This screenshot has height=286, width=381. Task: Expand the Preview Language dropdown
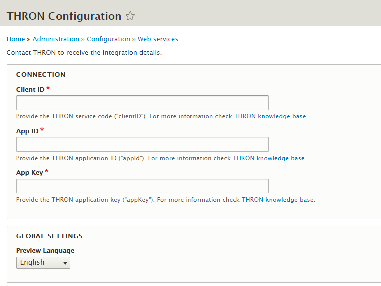pyautogui.click(x=43, y=263)
